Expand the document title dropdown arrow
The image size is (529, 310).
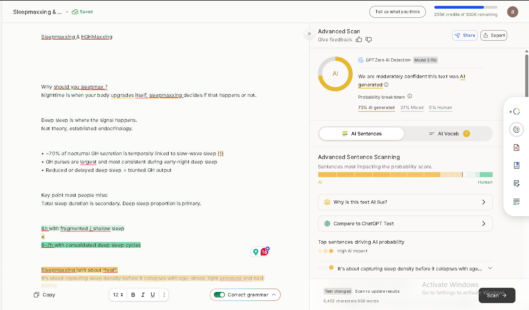click(x=67, y=12)
